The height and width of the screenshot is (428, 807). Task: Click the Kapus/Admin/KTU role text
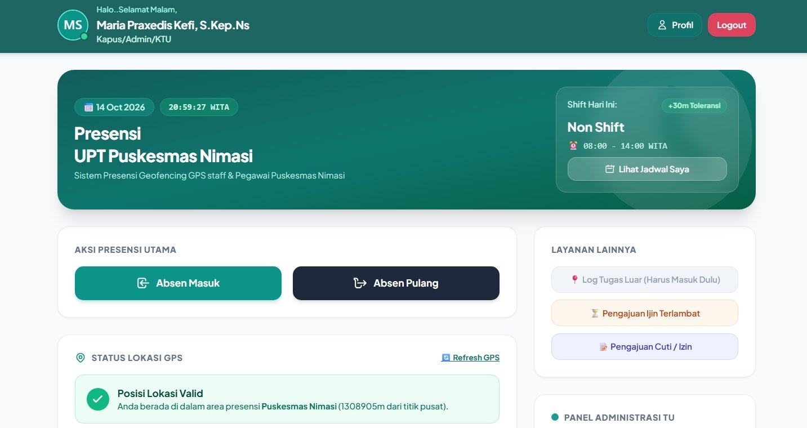point(134,39)
